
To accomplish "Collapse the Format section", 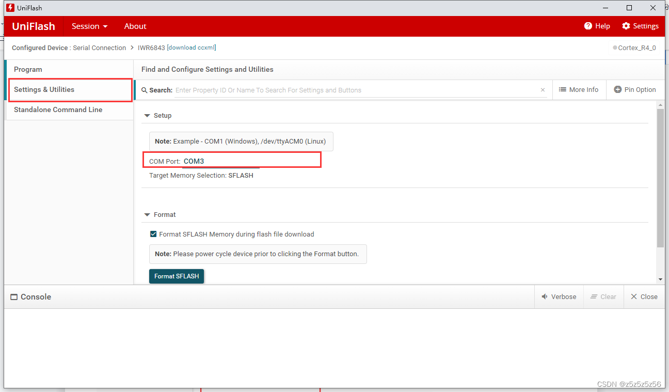I will click(x=147, y=215).
